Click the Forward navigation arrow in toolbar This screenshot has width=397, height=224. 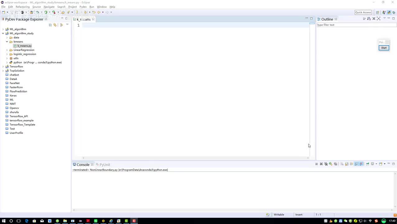107,12
